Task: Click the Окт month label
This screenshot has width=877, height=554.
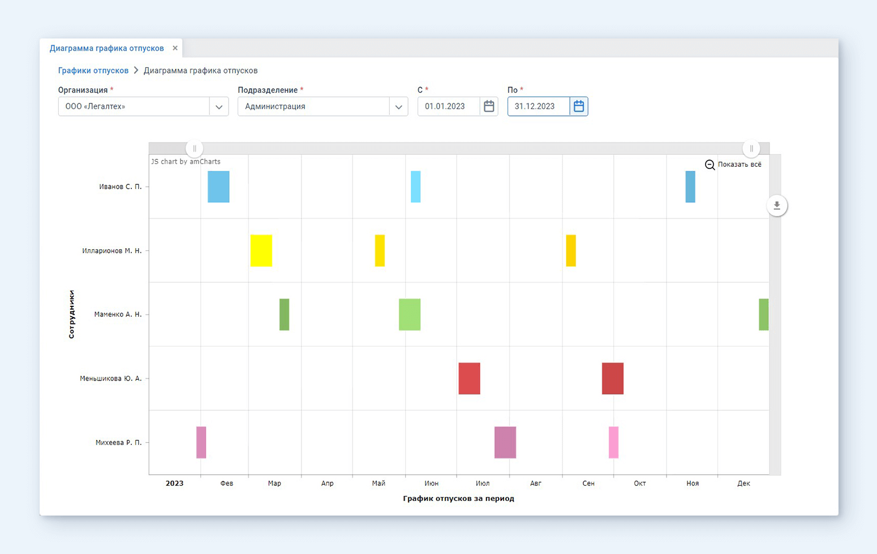Action: (640, 483)
